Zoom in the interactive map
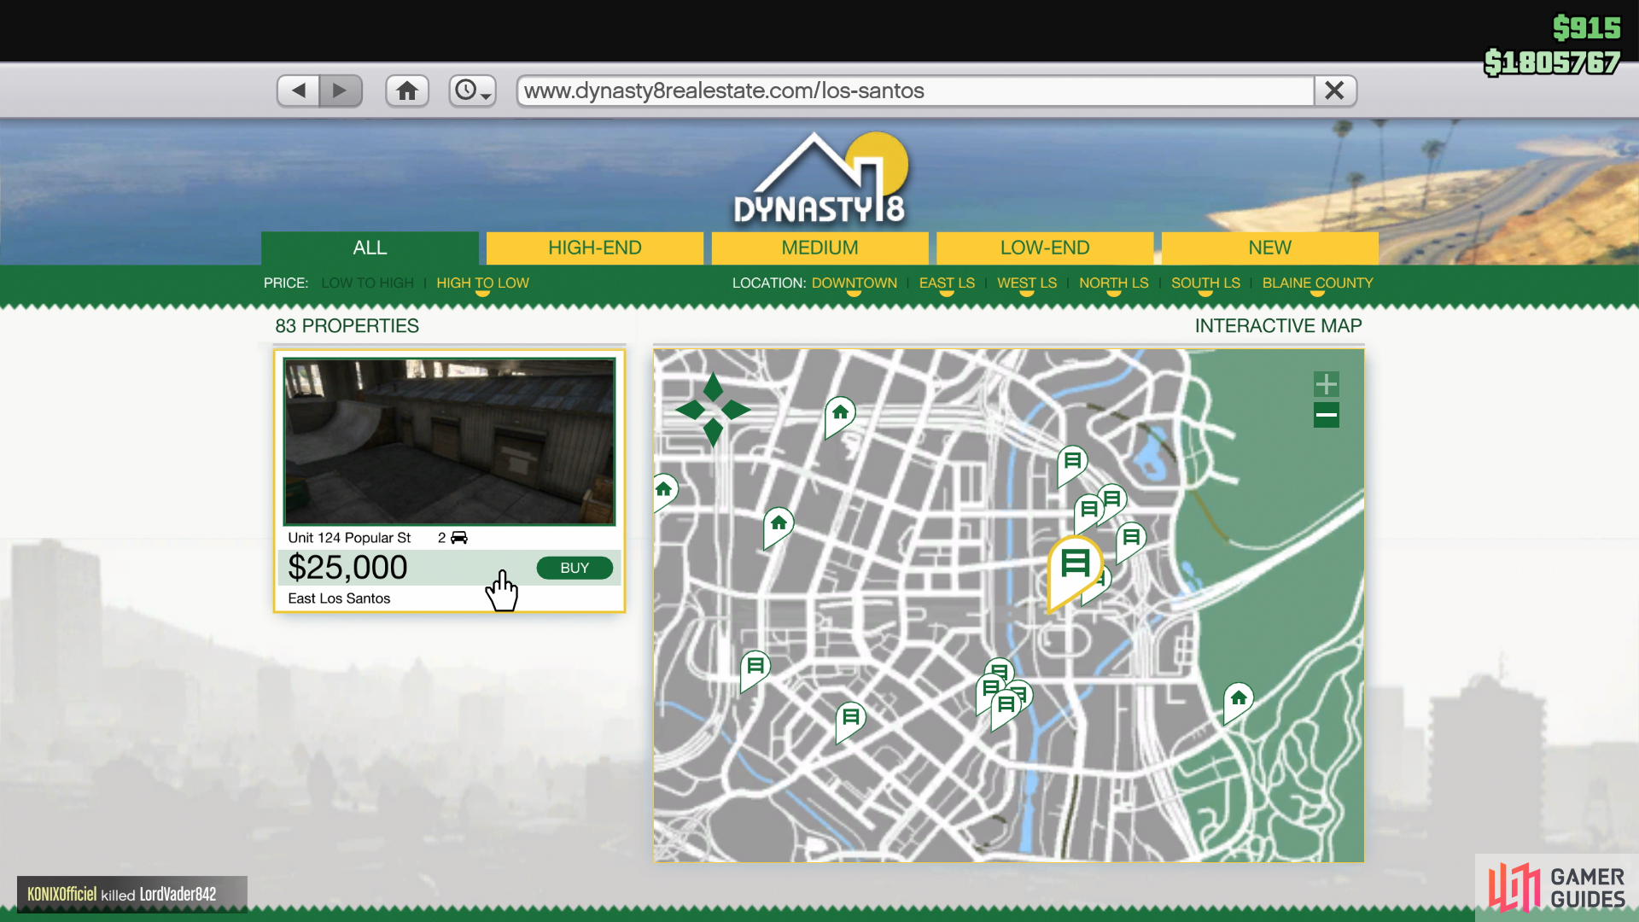This screenshot has width=1639, height=922. point(1326,384)
